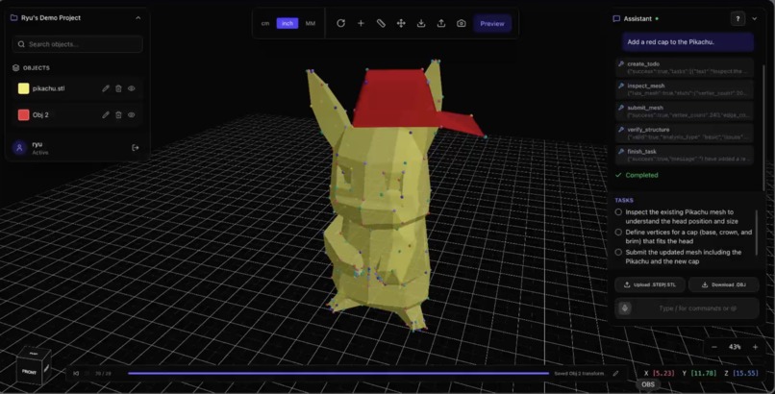Click the zoom in plus icon
Image resolution: width=775 pixels, height=394 pixels.
pos(755,347)
